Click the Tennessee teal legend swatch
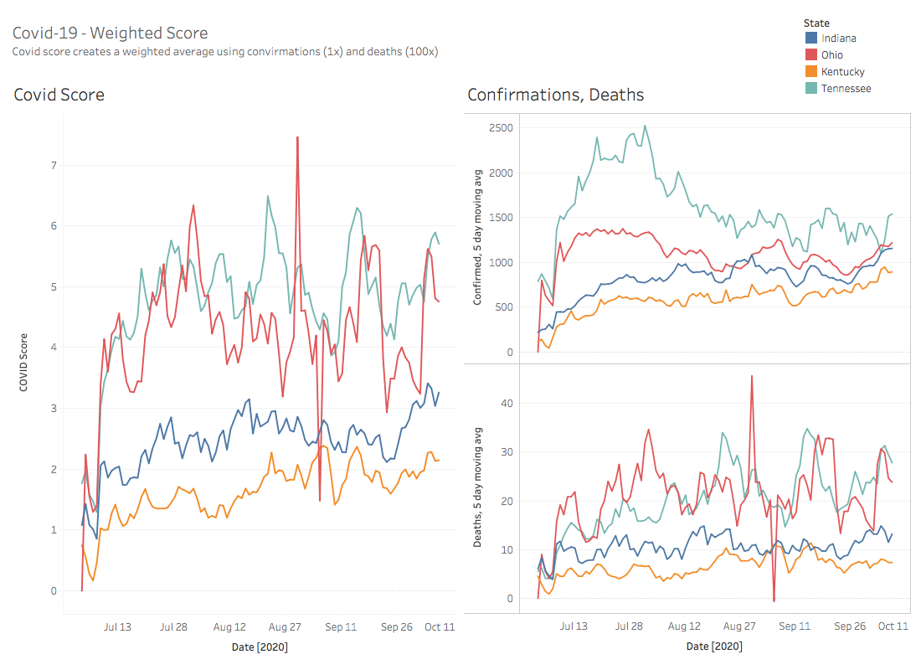The width and height of the screenshot is (921, 670). (810, 89)
